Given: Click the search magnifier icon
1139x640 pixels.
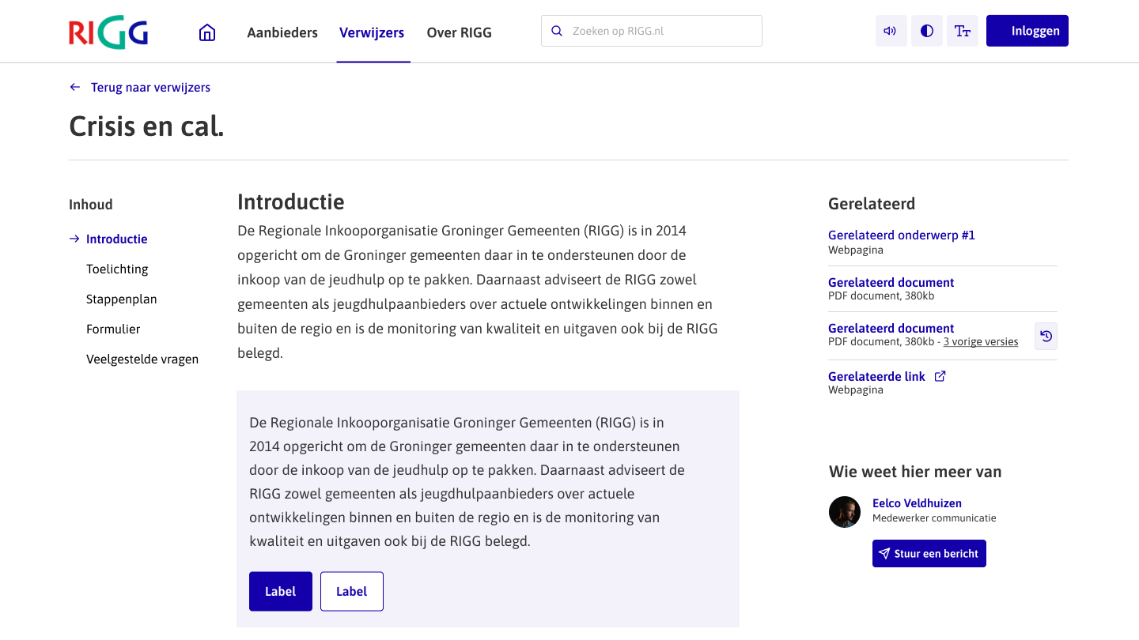Looking at the screenshot, I should [x=557, y=31].
